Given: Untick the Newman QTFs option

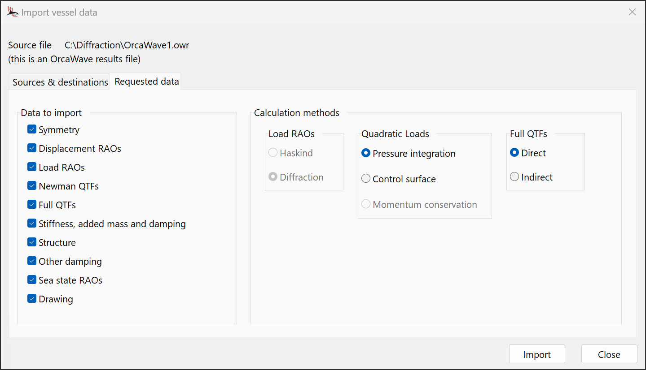Looking at the screenshot, I should pos(32,186).
